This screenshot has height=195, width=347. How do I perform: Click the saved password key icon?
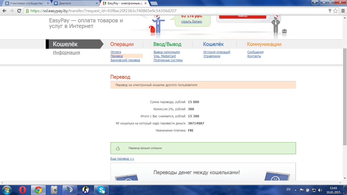pyautogui.click(x=330, y=11)
